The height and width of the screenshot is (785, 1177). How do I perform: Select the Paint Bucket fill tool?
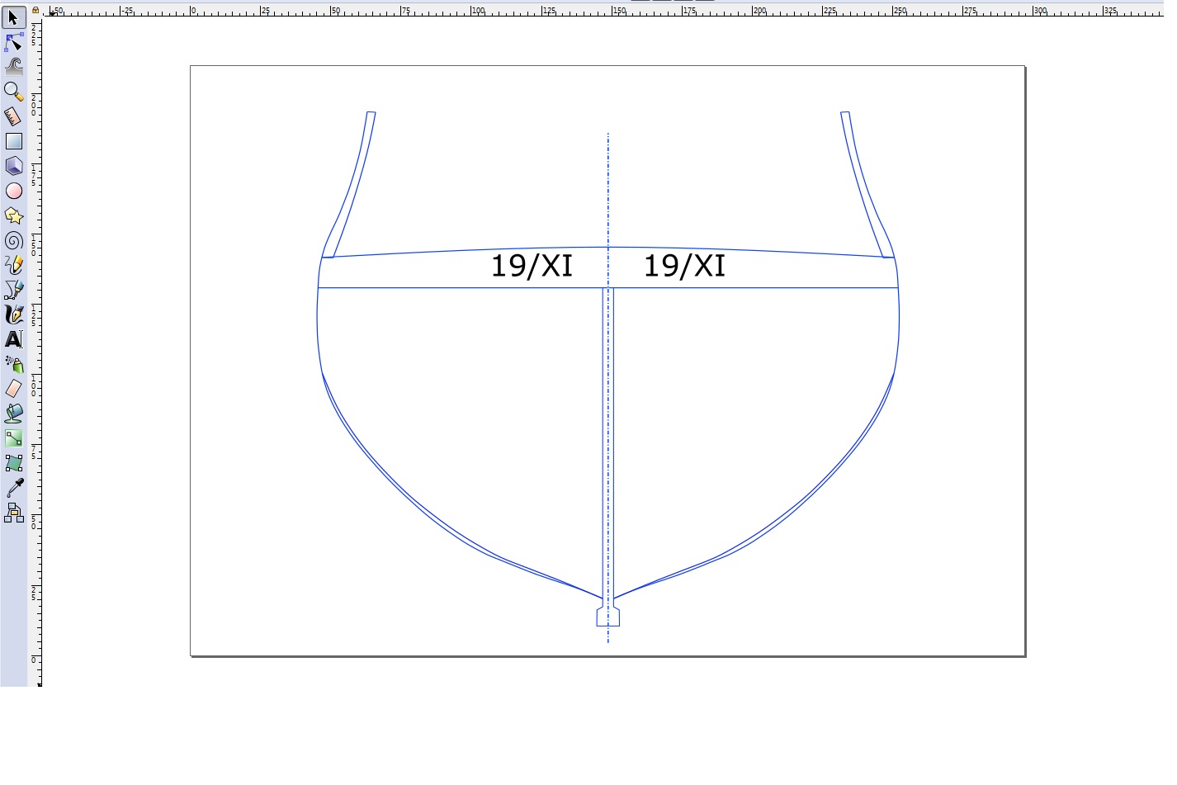click(x=13, y=414)
